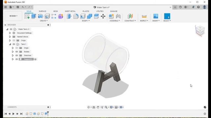Select the Press Pull tool

[x=69, y=16]
